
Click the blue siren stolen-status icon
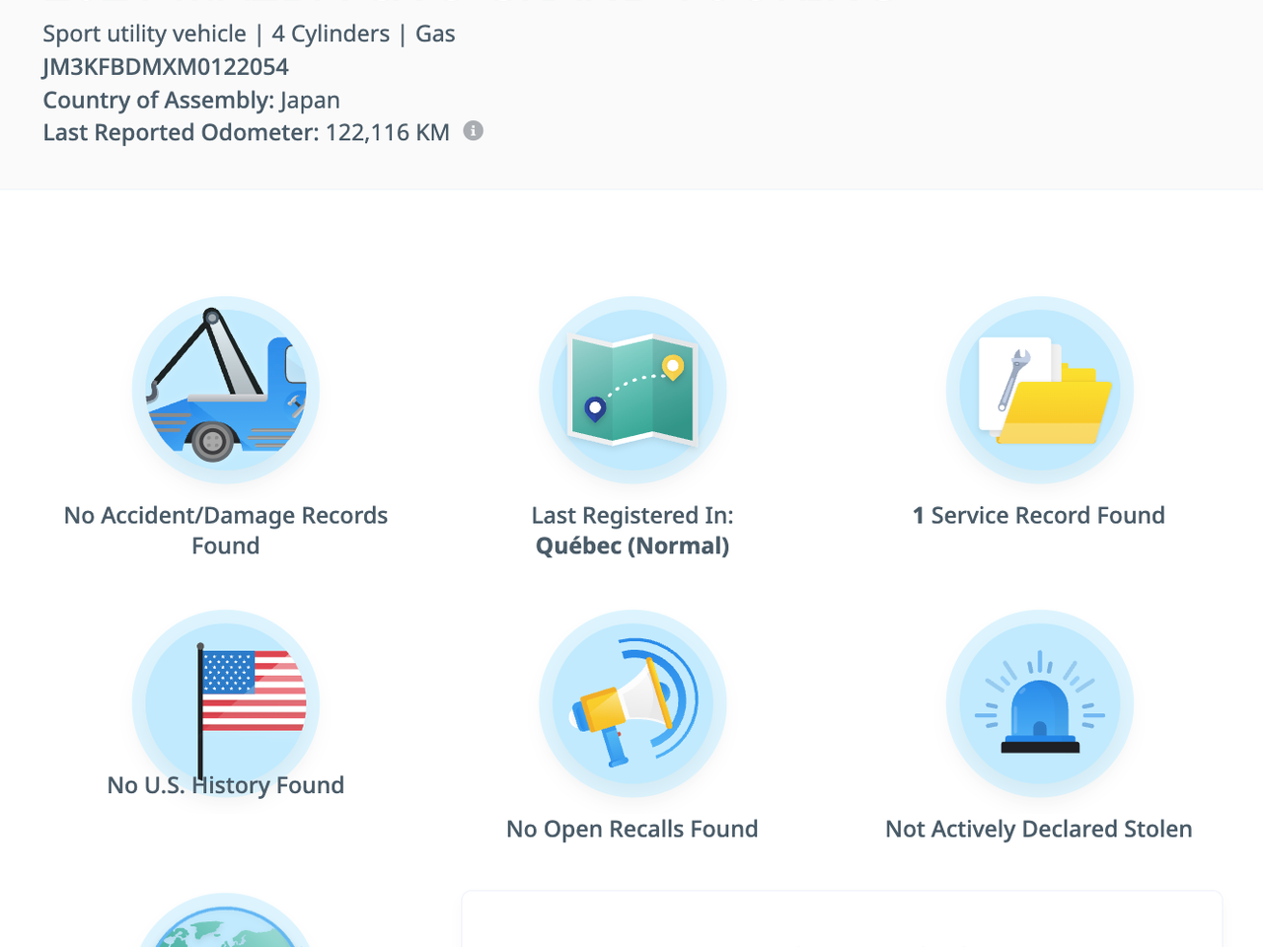pos(1039,702)
